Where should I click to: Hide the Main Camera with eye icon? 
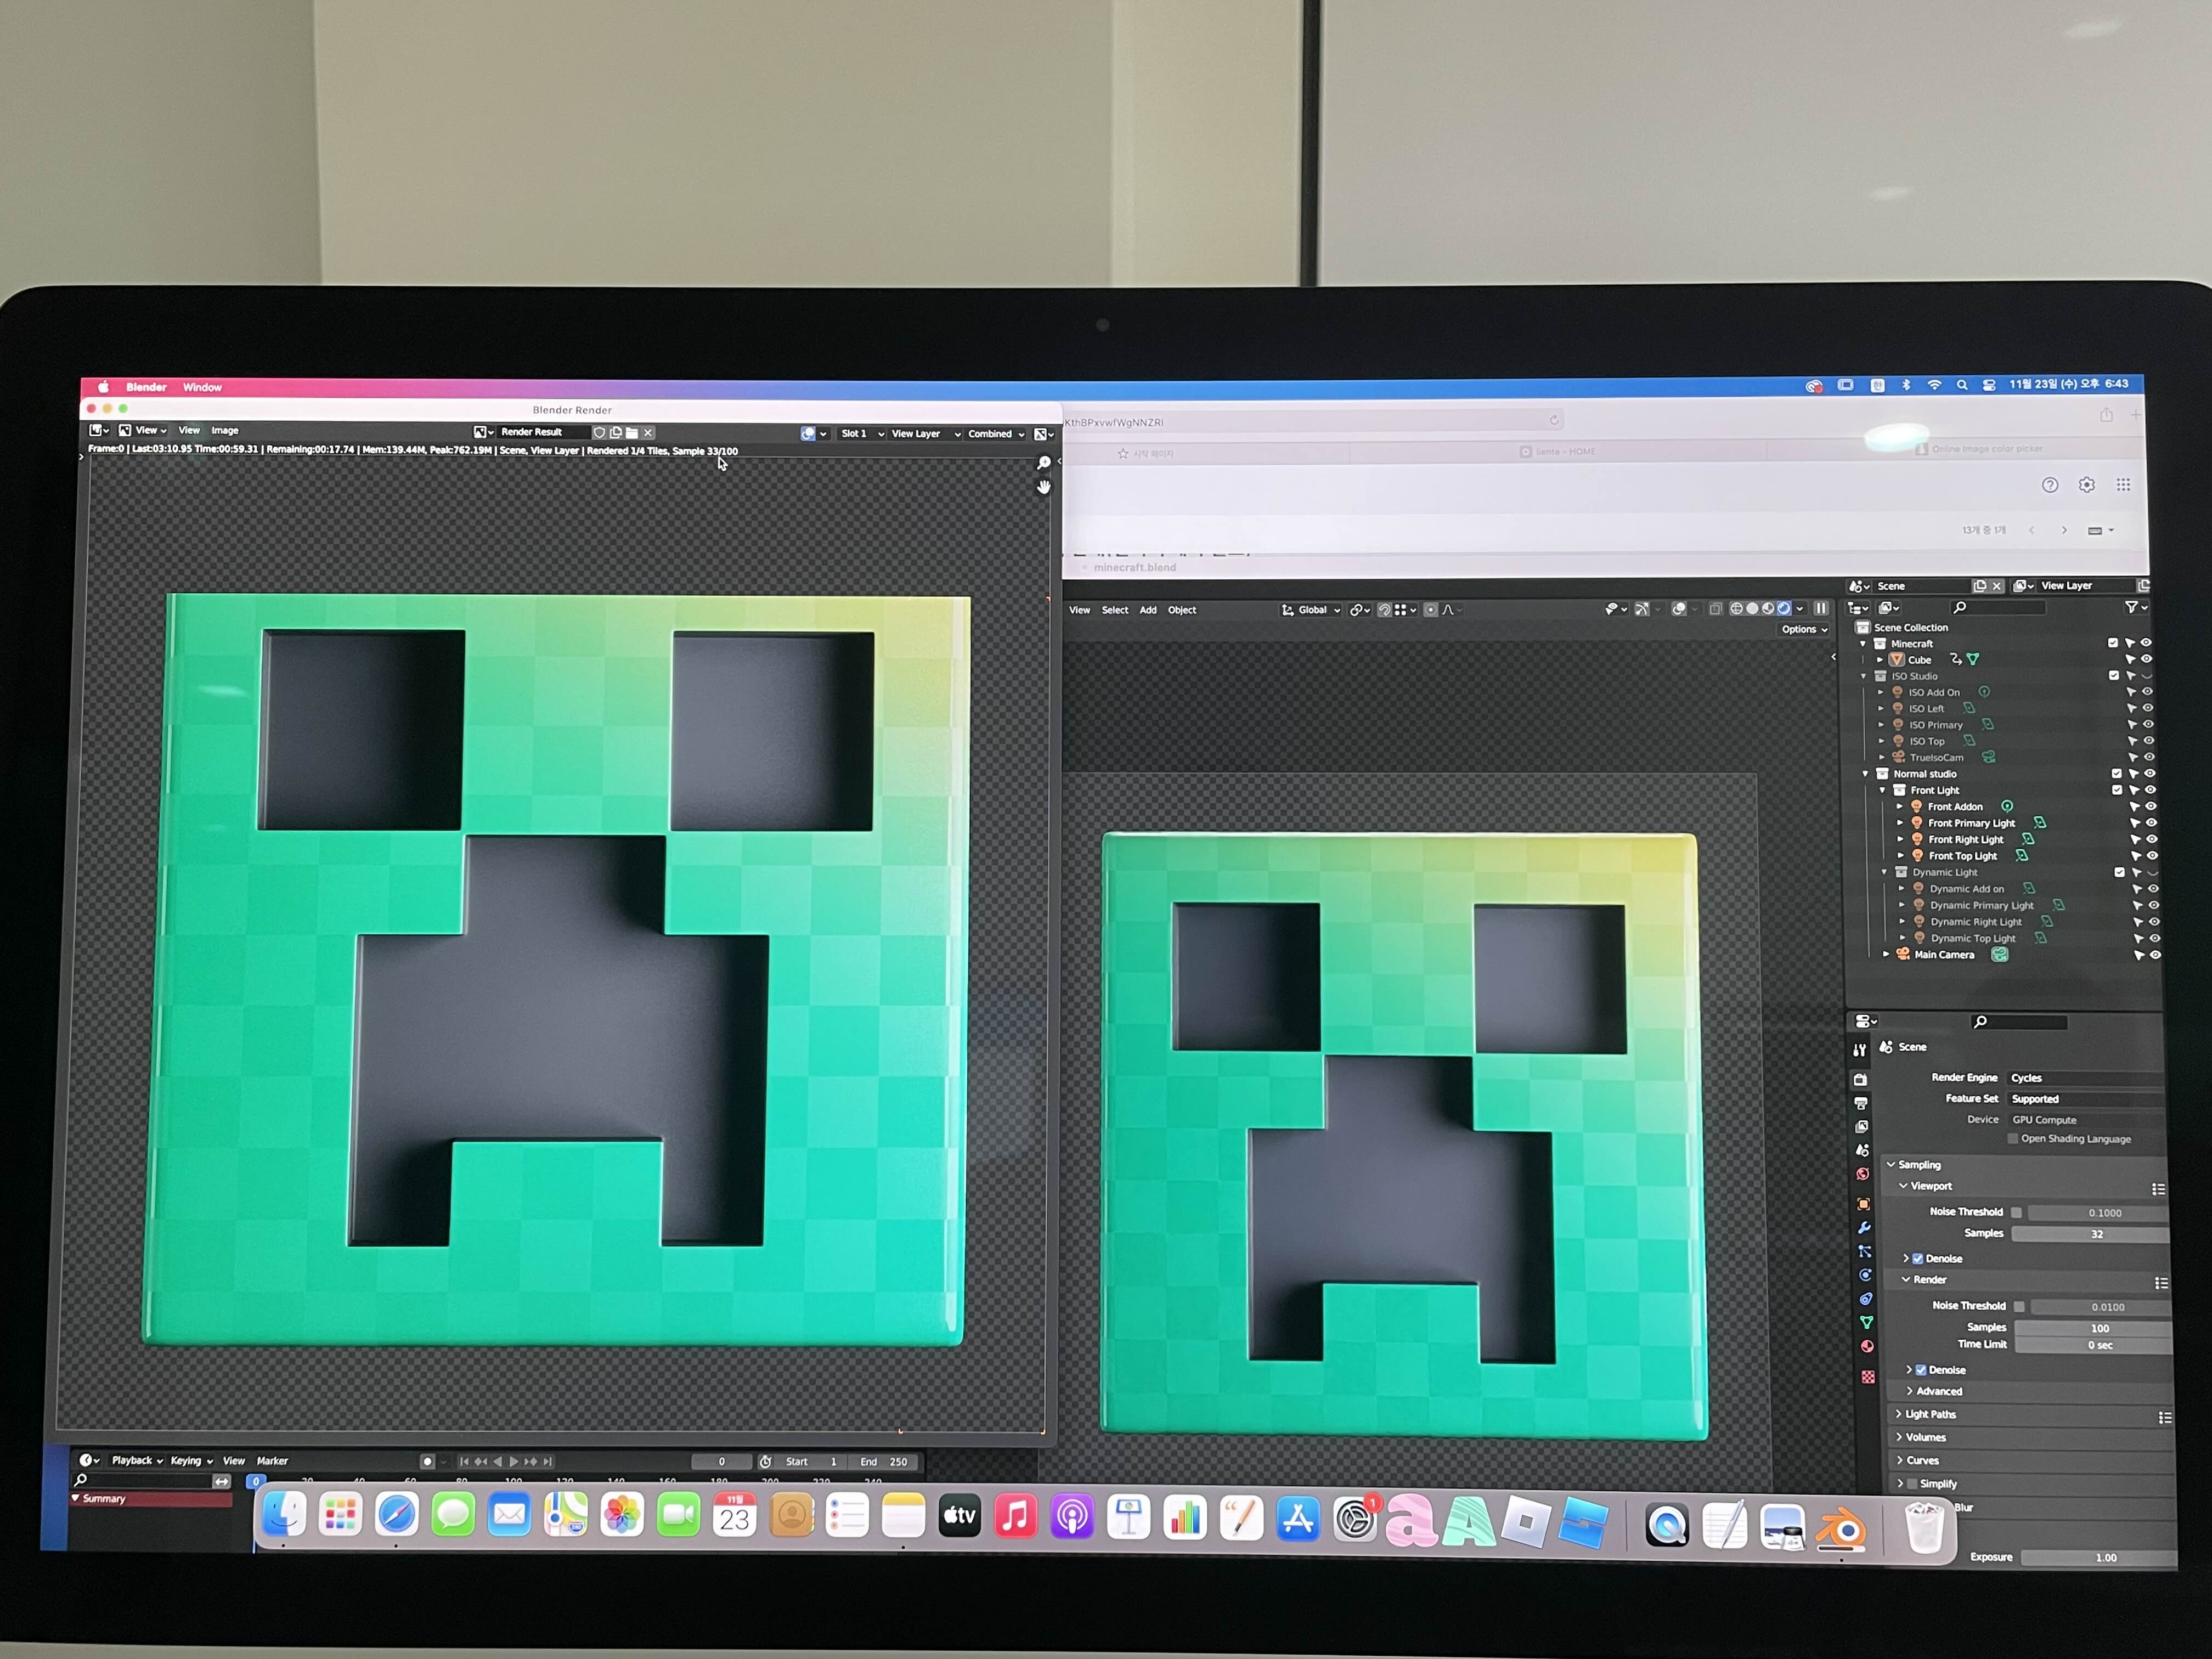click(x=2155, y=955)
